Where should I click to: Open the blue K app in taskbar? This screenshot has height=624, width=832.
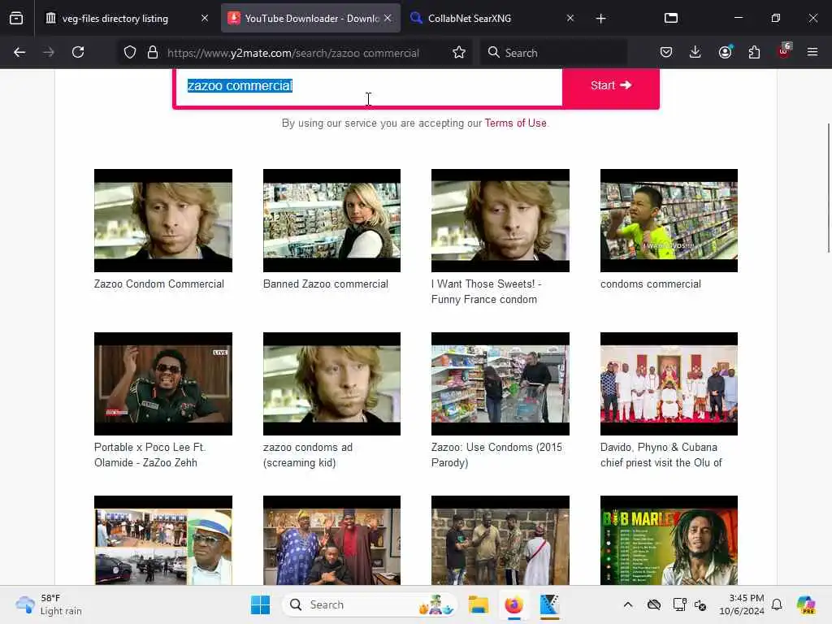[549, 604]
